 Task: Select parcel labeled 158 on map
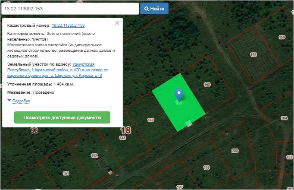[x=253, y=54]
